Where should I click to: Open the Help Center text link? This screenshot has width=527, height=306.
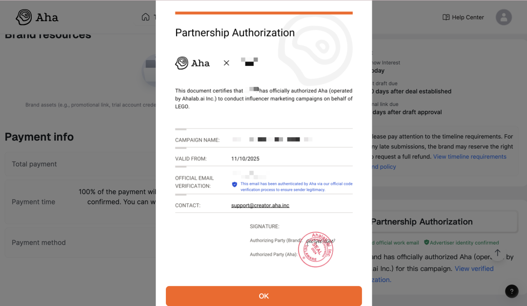point(467,17)
